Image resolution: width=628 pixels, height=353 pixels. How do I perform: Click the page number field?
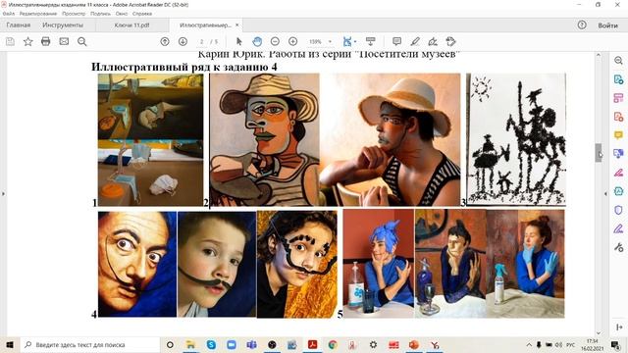(202, 41)
